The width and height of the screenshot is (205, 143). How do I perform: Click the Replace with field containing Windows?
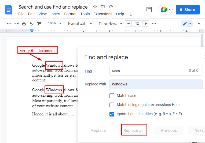point(156,84)
